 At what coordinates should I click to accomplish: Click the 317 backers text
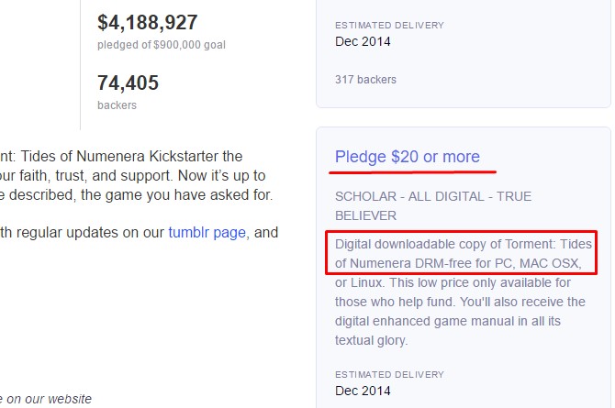(365, 80)
